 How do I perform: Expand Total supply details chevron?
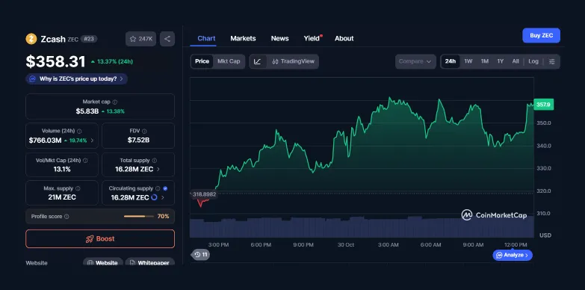point(158,170)
